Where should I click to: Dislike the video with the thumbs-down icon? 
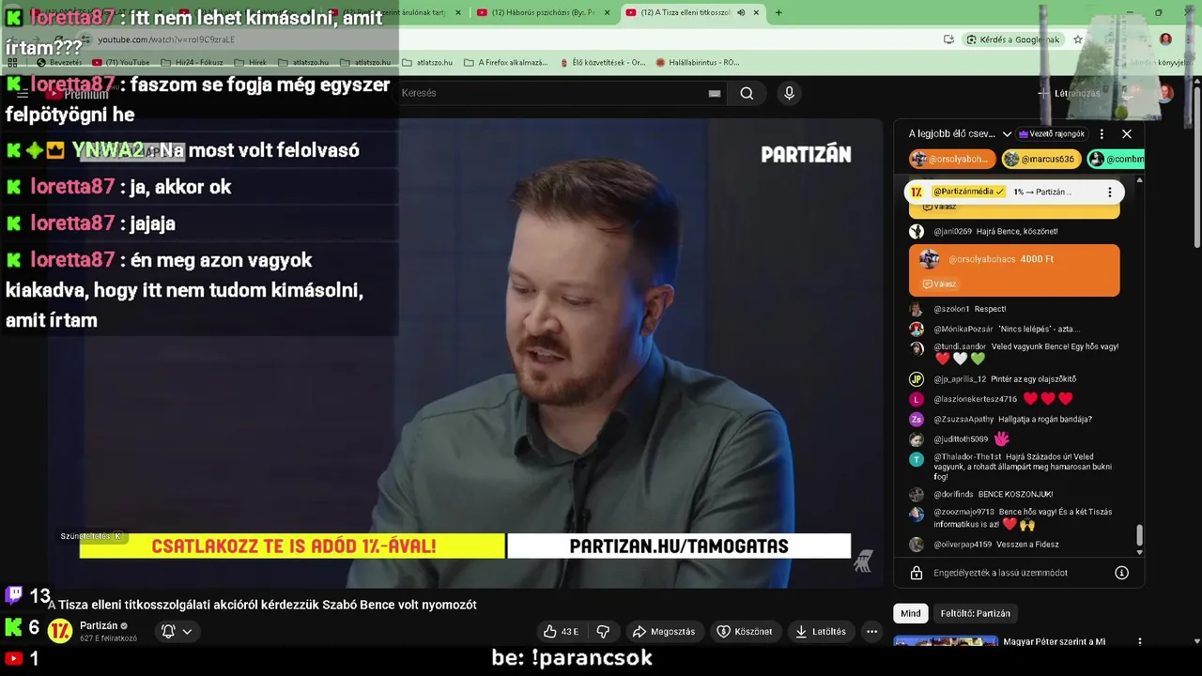(603, 632)
